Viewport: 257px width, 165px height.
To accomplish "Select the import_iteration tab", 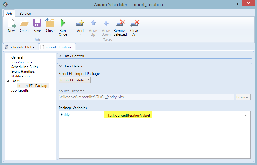I will pos(57,47).
